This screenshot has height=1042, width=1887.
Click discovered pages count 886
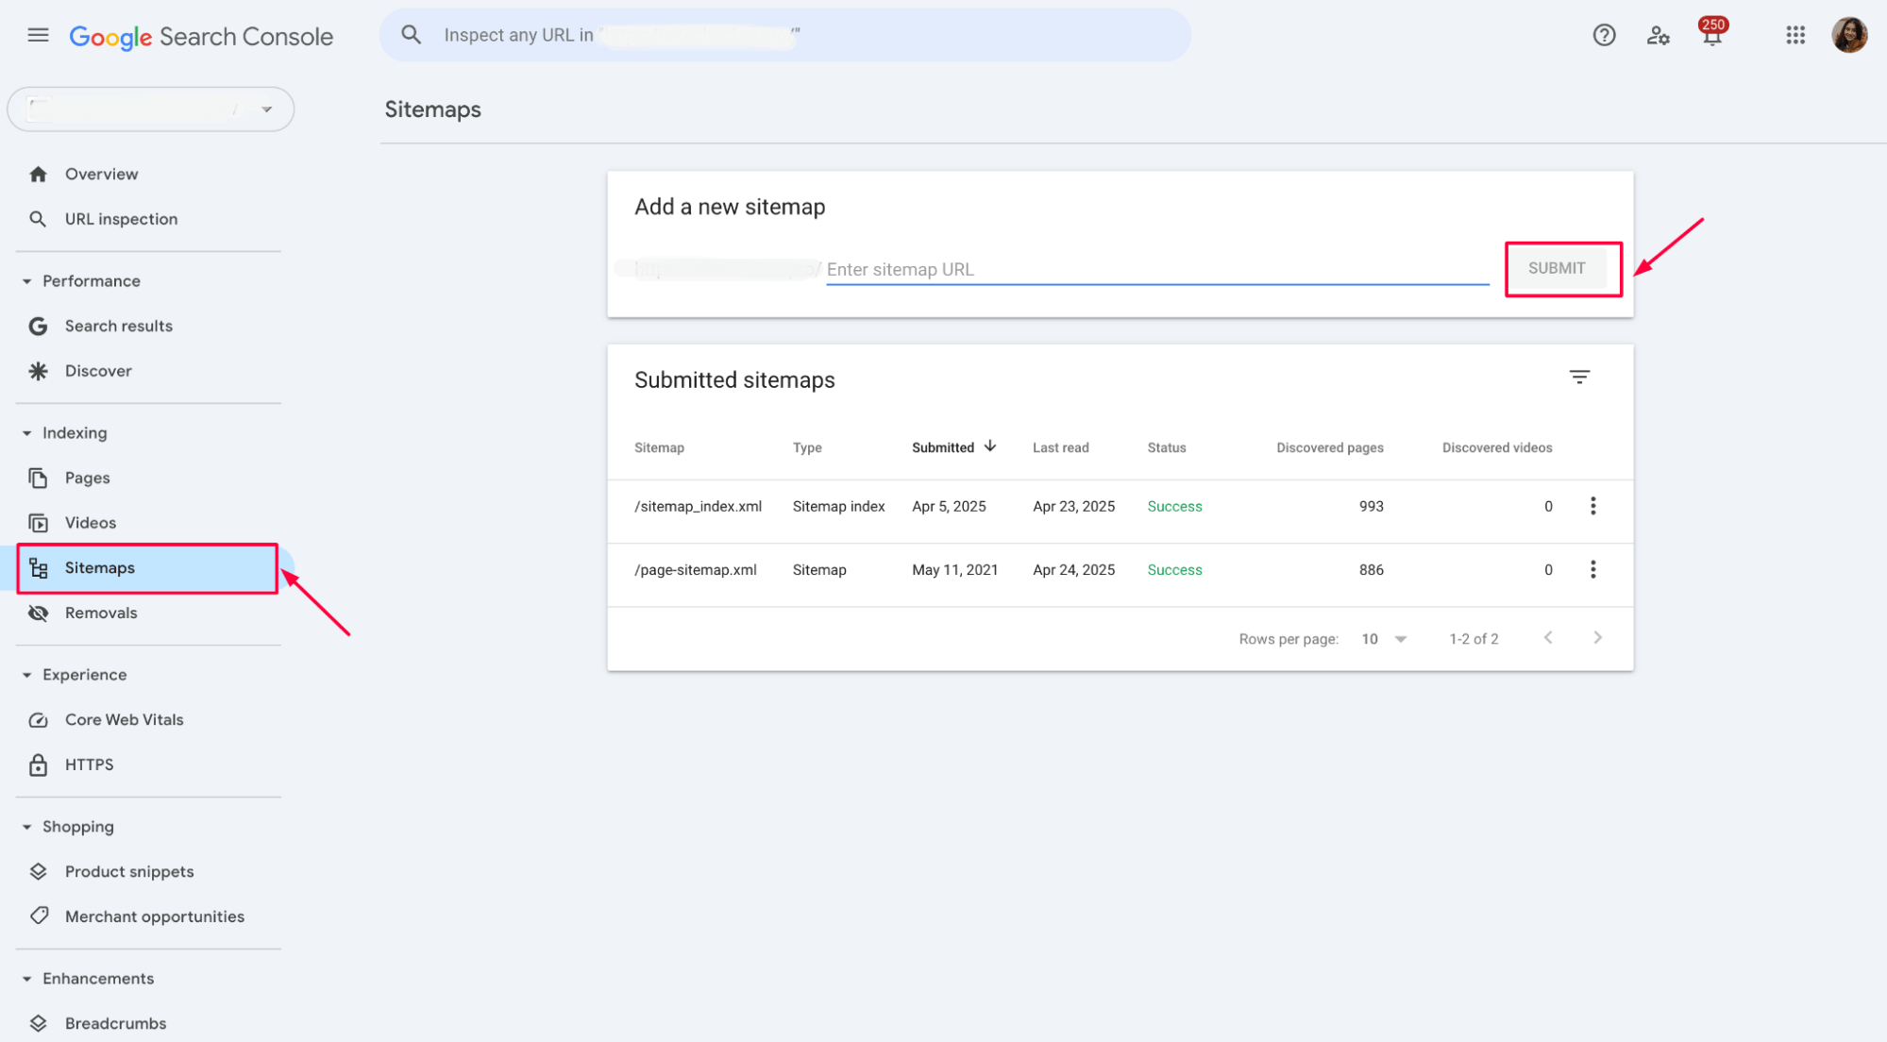click(x=1371, y=570)
